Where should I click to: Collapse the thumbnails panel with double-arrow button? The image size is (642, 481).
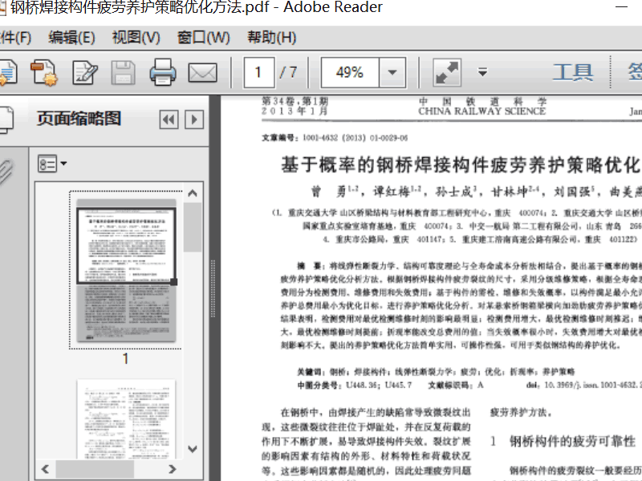point(169,119)
